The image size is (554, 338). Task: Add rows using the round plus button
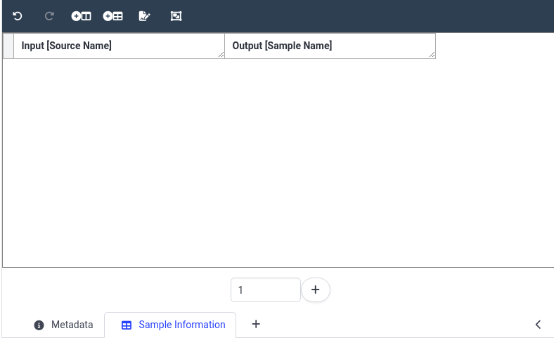pyautogui.click(x=316, y=290)
